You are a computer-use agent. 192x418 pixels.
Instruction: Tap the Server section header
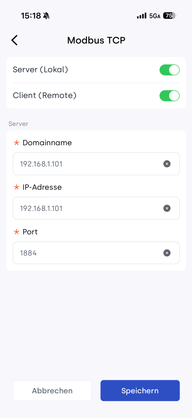(18, 124)
